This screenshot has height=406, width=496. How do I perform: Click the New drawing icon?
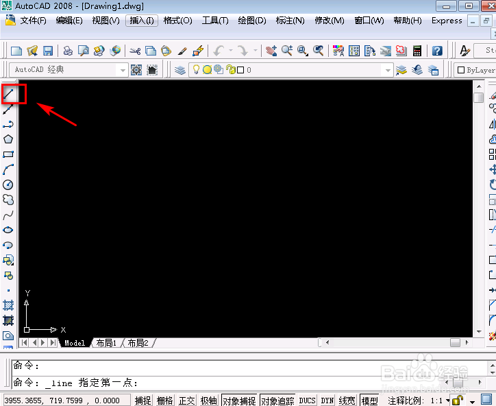(16, 51)
